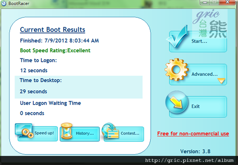Open the Contest... button text
Viewport: 238px width, 165px height.
[x=130, y=133]
